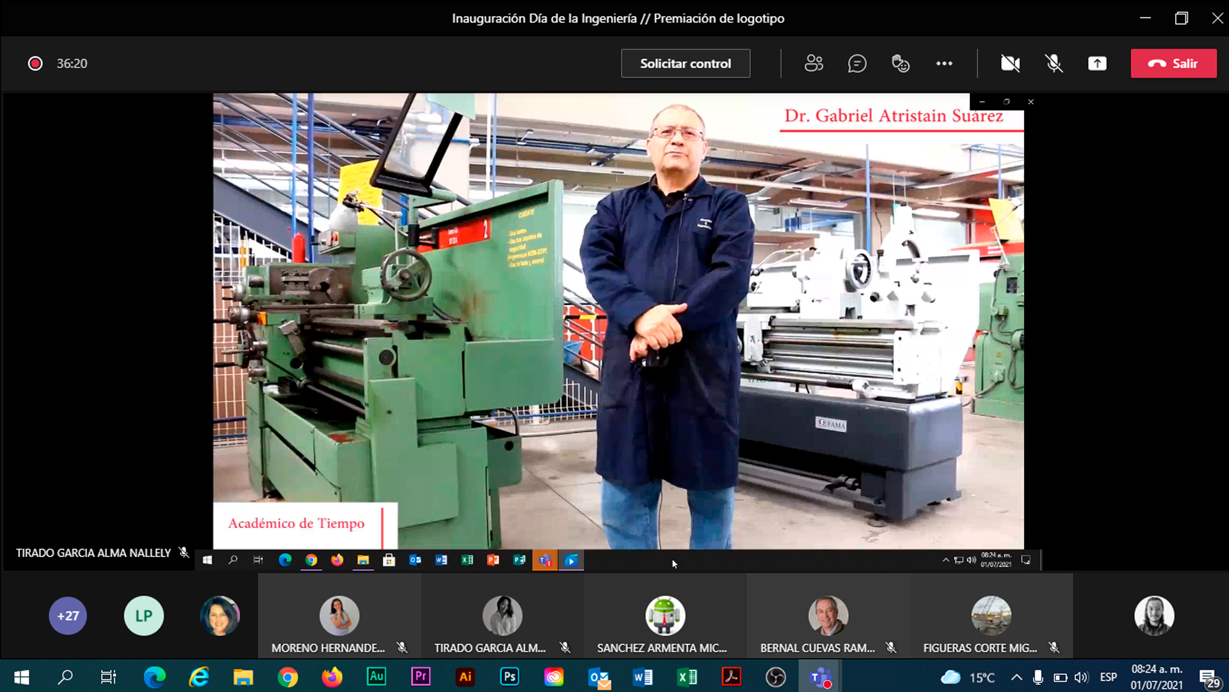Click the Solicitar control button
The width and height of the screenshot is (1229, 692).
pos(686,63)
